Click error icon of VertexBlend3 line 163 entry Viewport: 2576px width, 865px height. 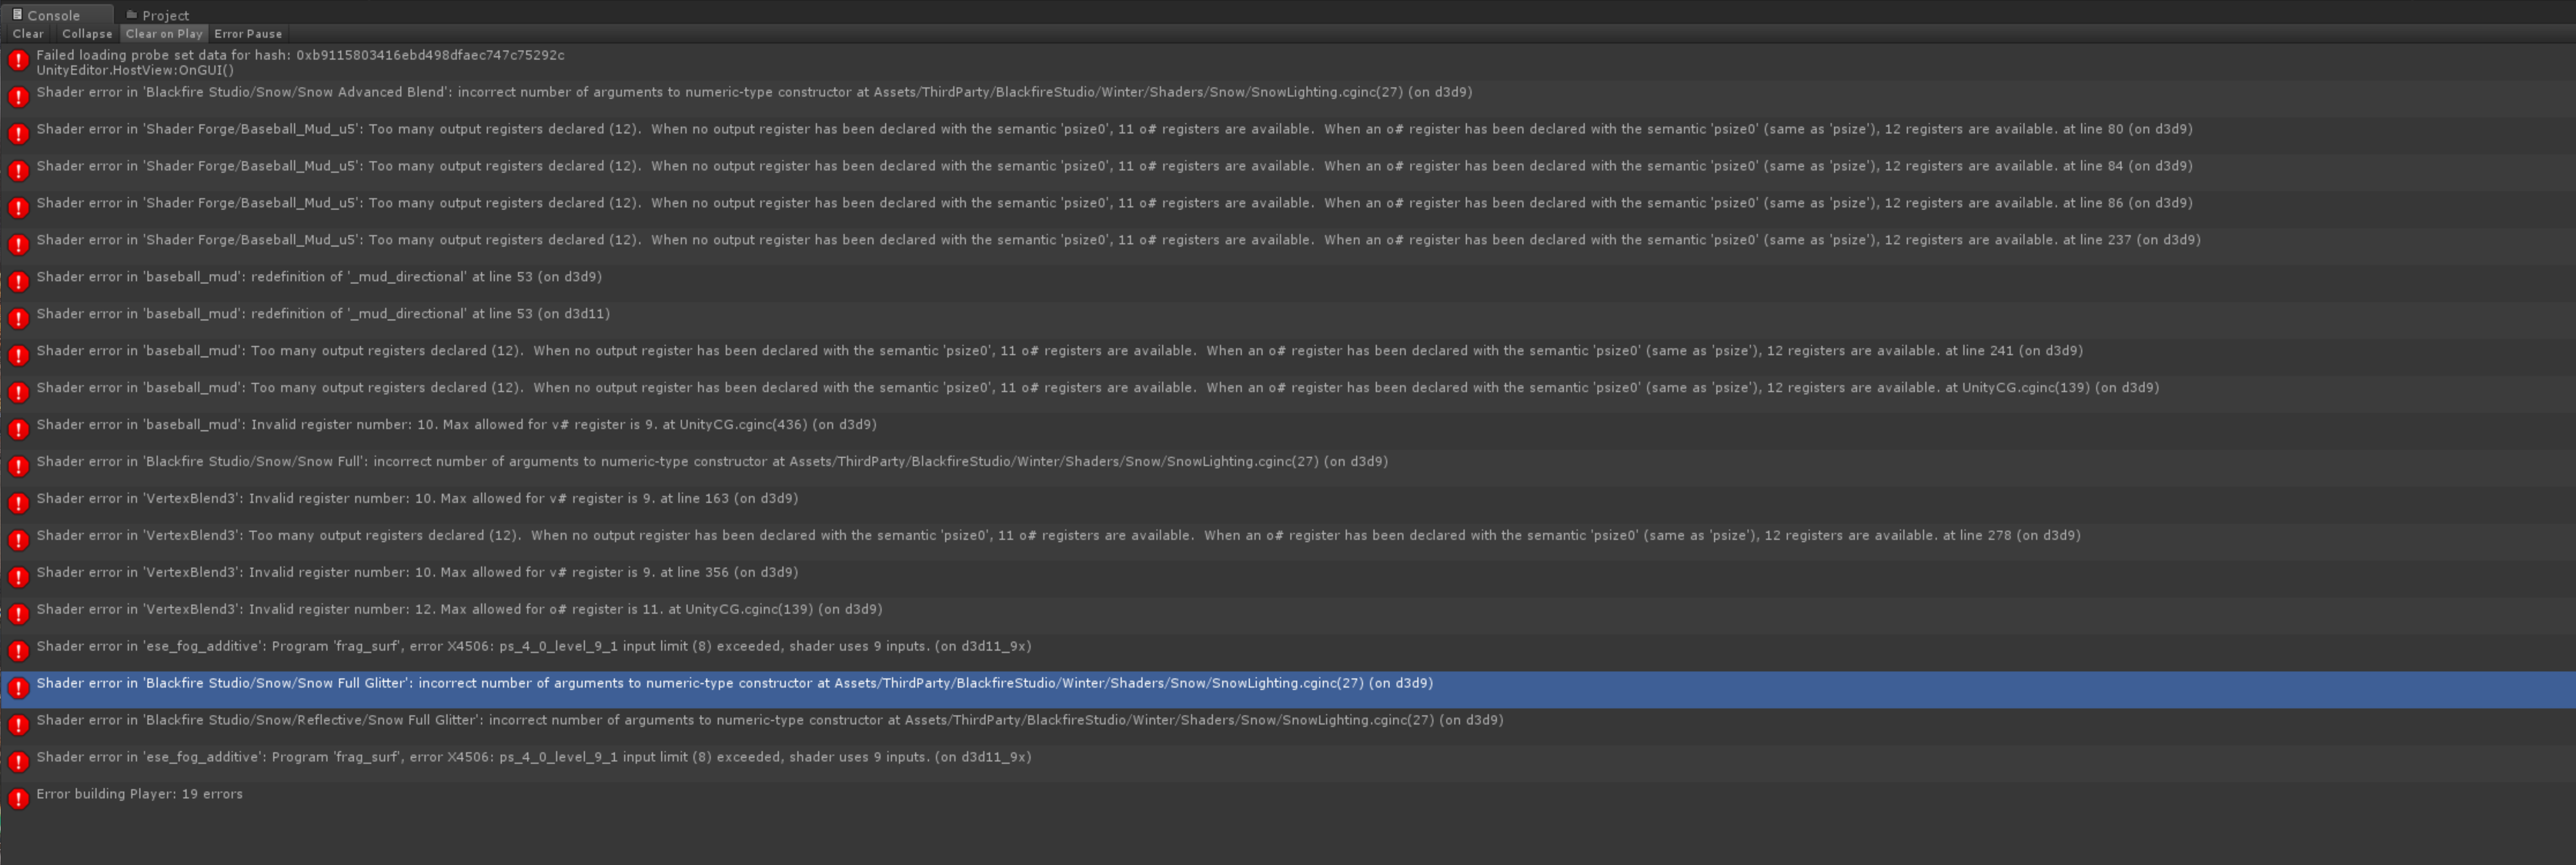(18, 504)
